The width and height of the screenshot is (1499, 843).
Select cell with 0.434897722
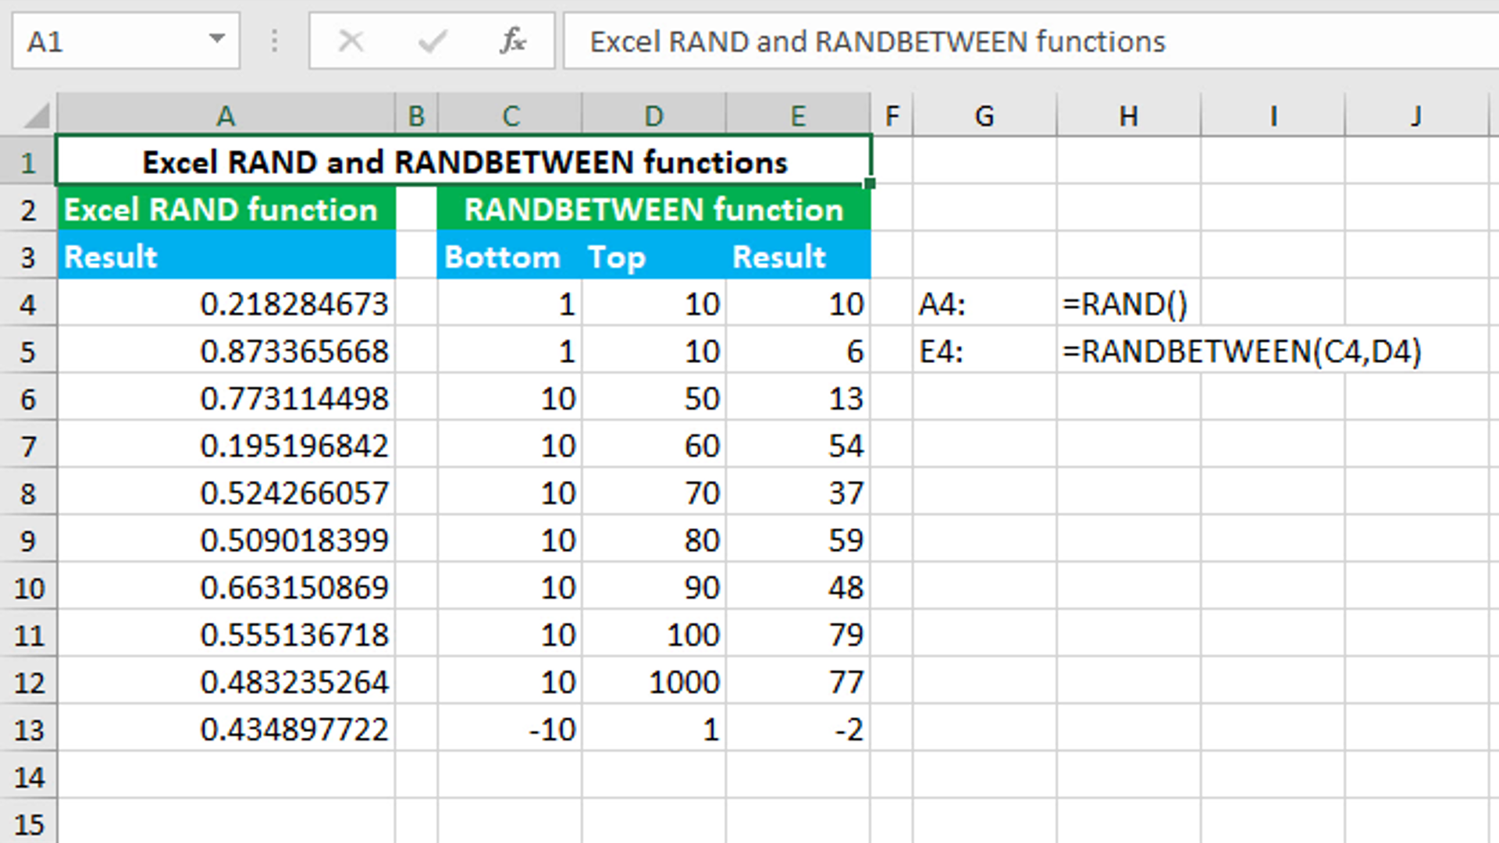pyautogui.click(x=226, y=730)
